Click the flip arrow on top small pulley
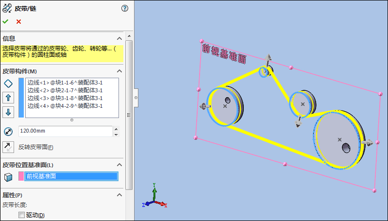The height and width of the screenshot is (221, 388). tap(268, 60)
